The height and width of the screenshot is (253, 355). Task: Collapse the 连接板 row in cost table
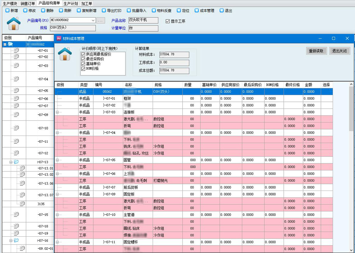[57, 112]
